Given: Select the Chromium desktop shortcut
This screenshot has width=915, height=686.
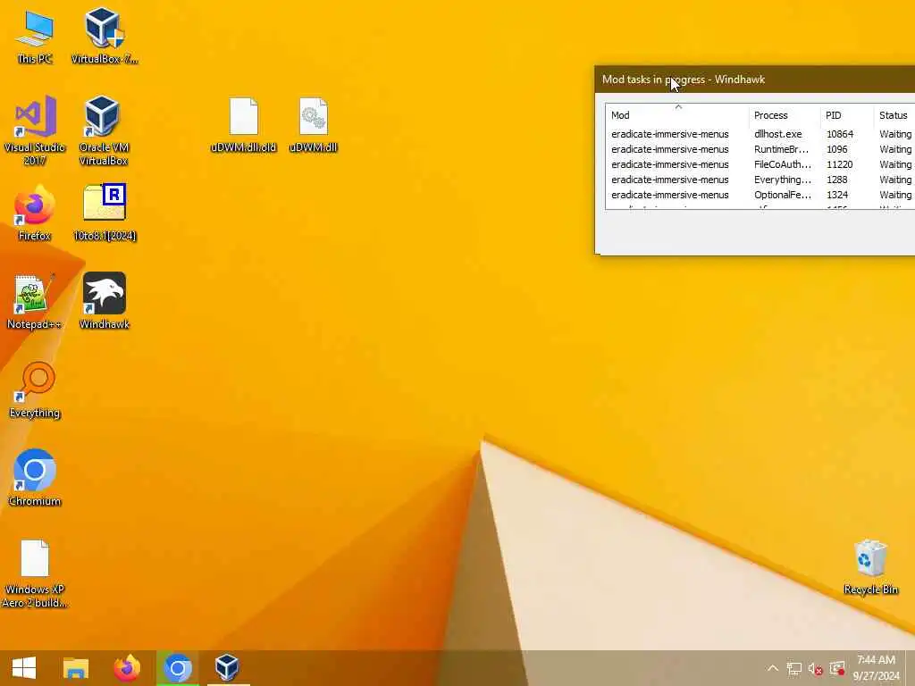Looking at the screenshot, I should (x=35, y=479).
